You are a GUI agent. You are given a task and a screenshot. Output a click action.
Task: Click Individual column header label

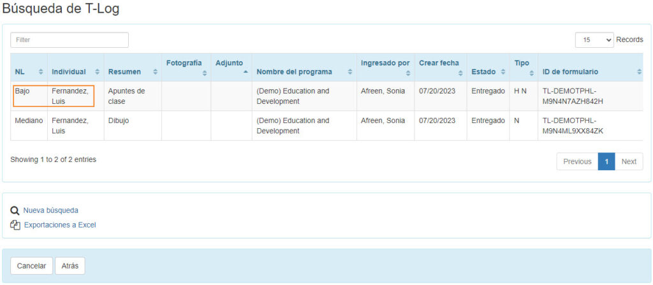click(69, 71)
